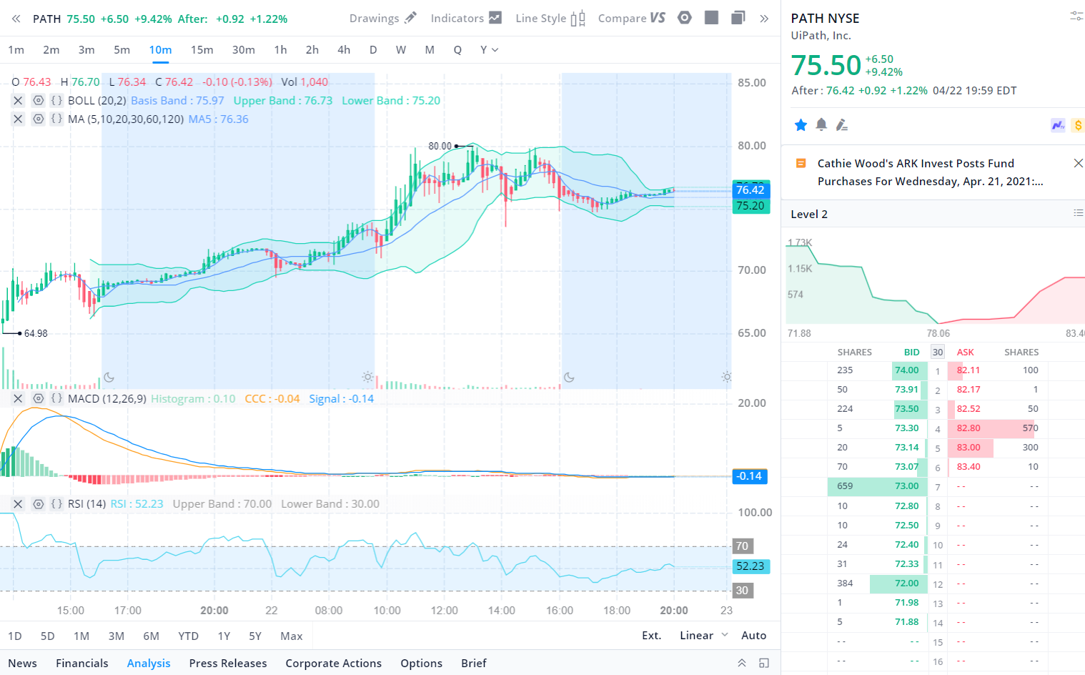Image resolution: width=1085 pixels, height=675 pixels.
Task: Open BOLL indicator parameter braces
Action: click(56, 101)
